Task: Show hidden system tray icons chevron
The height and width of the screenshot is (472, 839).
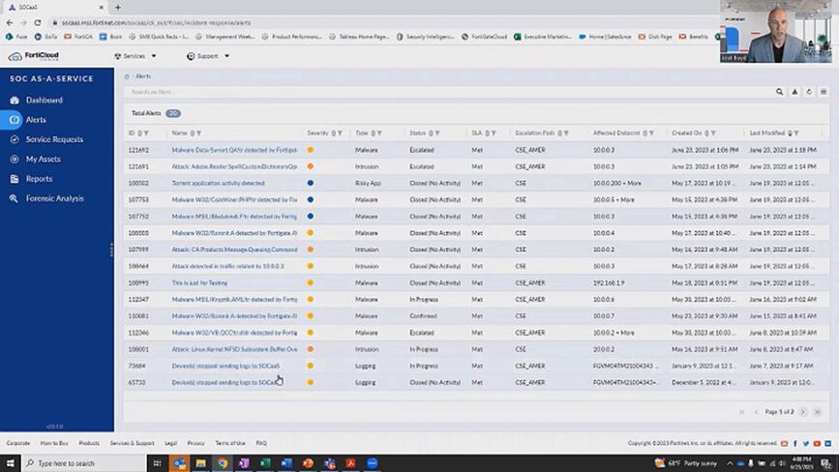Action: click(730, 463)
